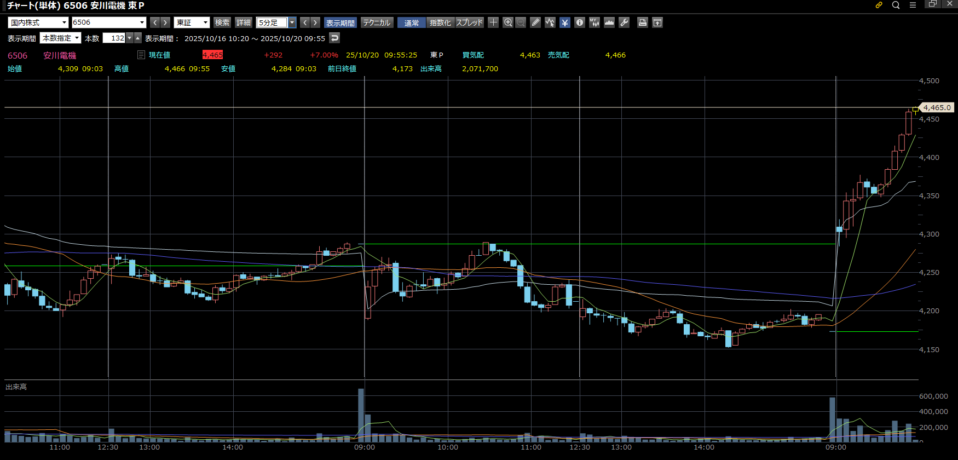Enable the スプレッド chart mode

pyautogui.click(x=470, y=22)
